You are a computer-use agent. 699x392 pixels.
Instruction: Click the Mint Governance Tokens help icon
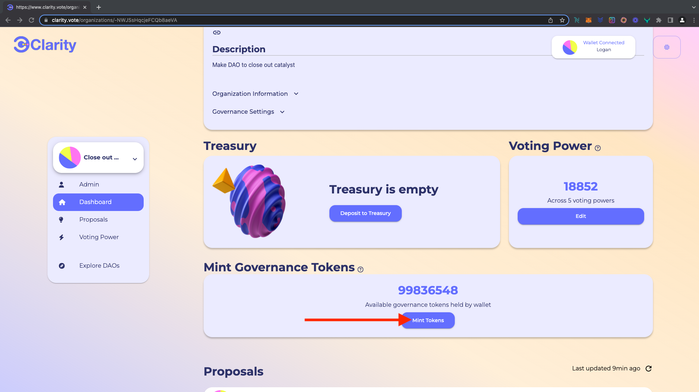tap(360, 269)
